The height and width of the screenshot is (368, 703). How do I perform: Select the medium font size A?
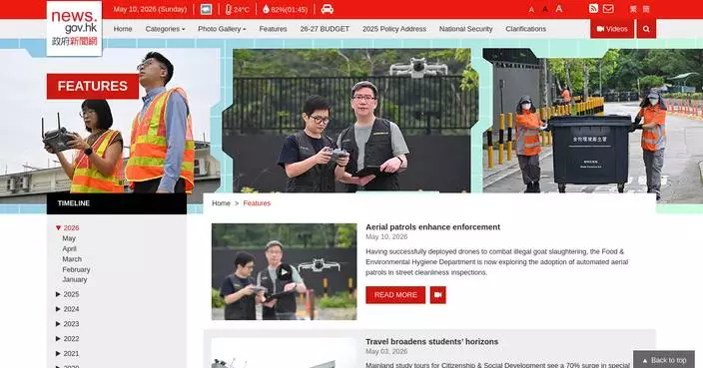(x=545, y=9)
